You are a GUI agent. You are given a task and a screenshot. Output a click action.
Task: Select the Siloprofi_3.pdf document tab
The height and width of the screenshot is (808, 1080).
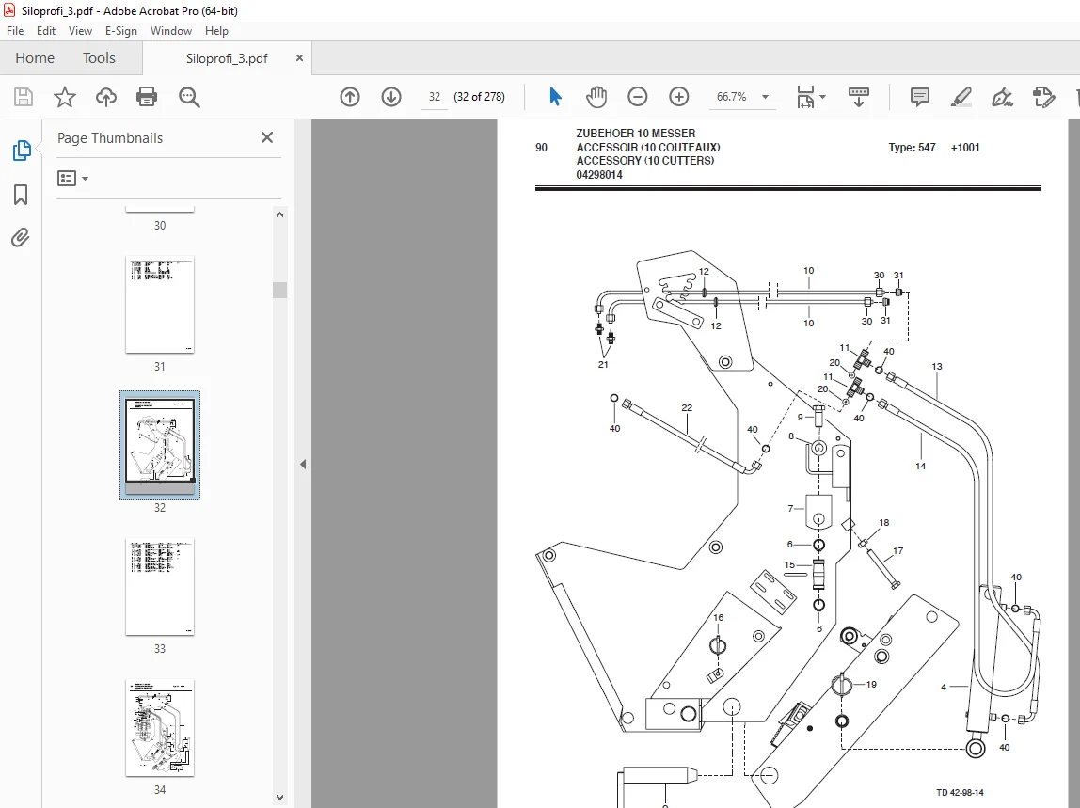227,58
